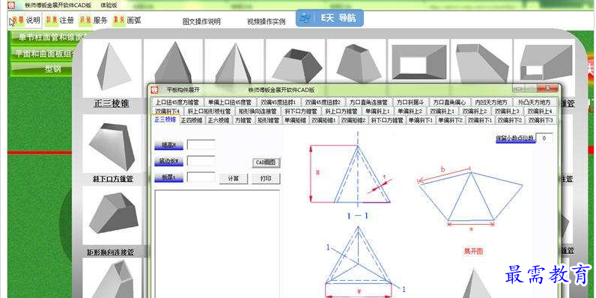Switch to the 双偏斜下2 tab
The width and height of the screenshot is (596, 298).
tap(510, 120)
